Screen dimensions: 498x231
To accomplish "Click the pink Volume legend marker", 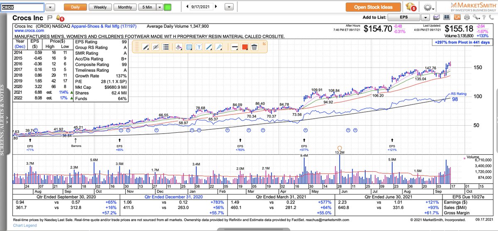I will click(465, 158).
